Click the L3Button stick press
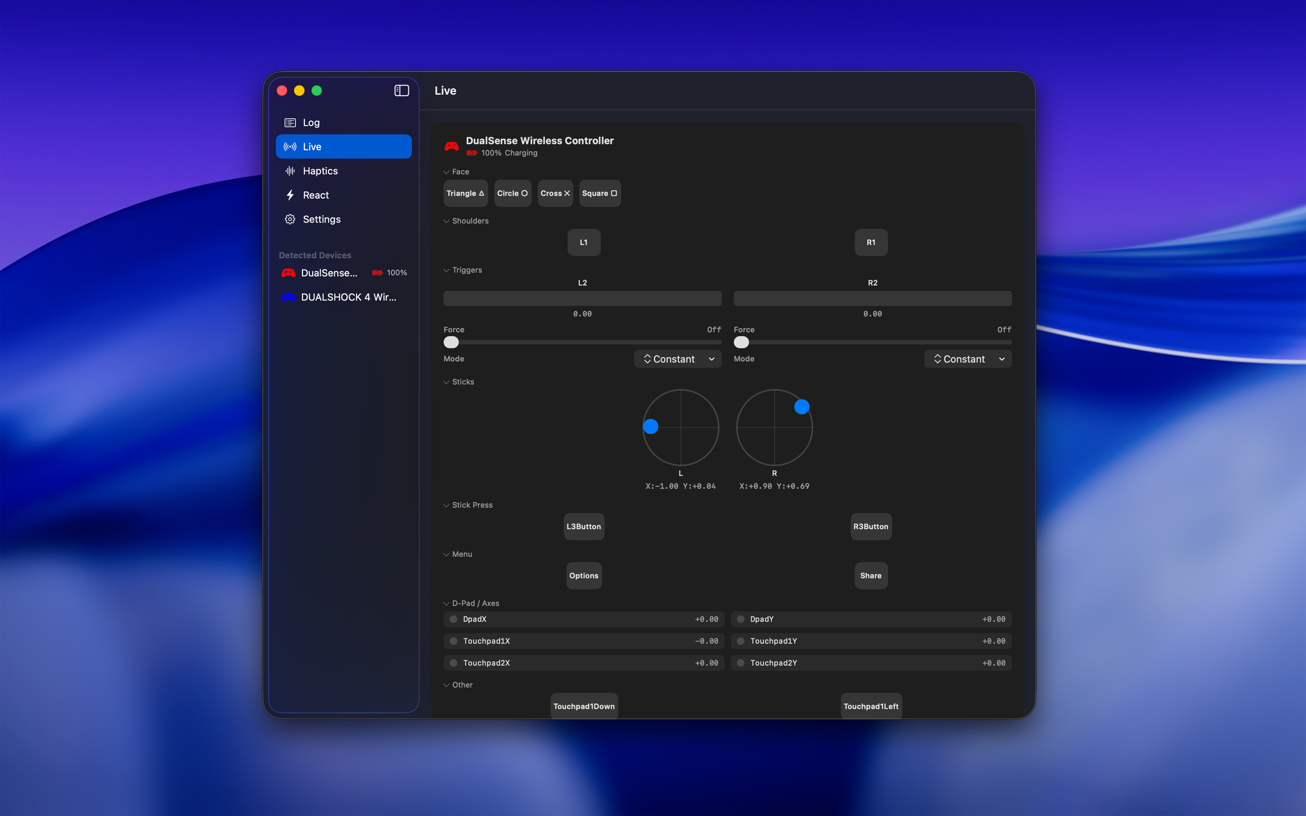 tap(584, 527)
